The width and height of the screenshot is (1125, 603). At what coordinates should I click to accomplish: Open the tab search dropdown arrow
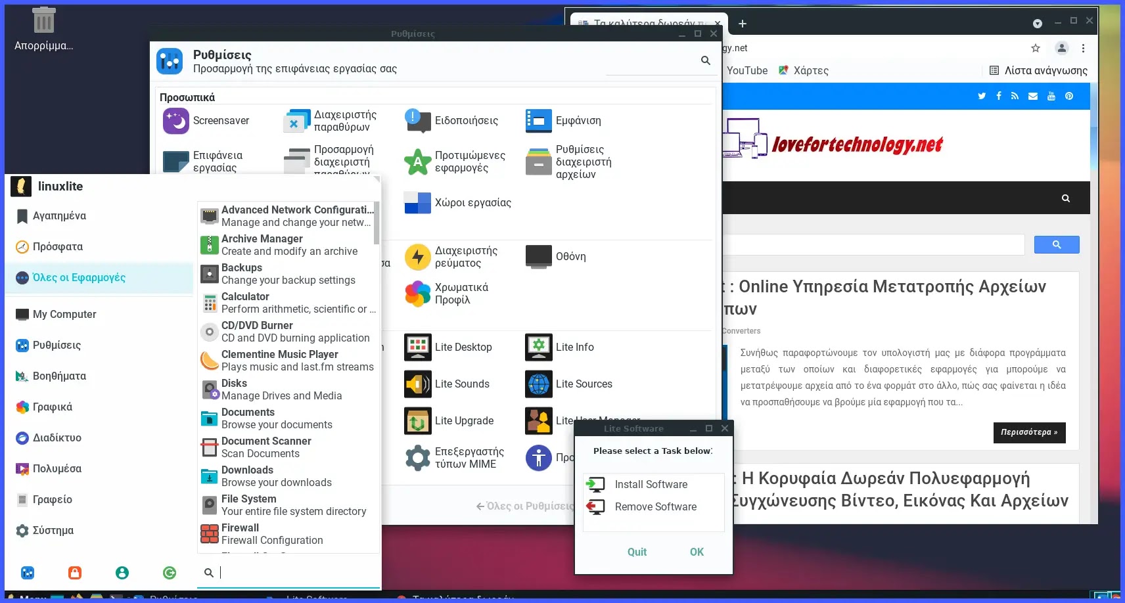pos(1038,24)
